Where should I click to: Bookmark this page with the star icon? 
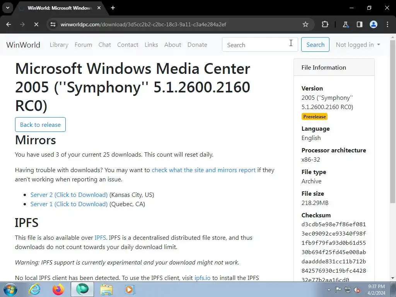306,24
